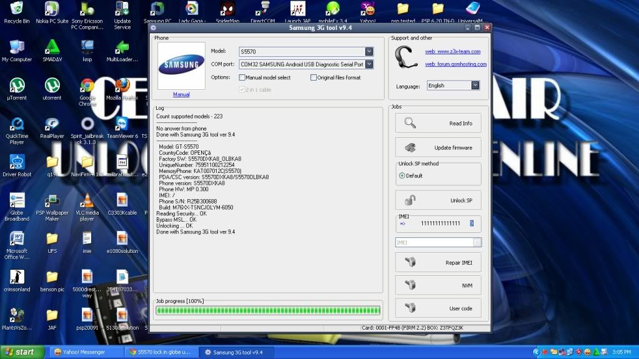Click the IMEI check digit box
This screenshot has width=639, height=359.
[472, 224]
